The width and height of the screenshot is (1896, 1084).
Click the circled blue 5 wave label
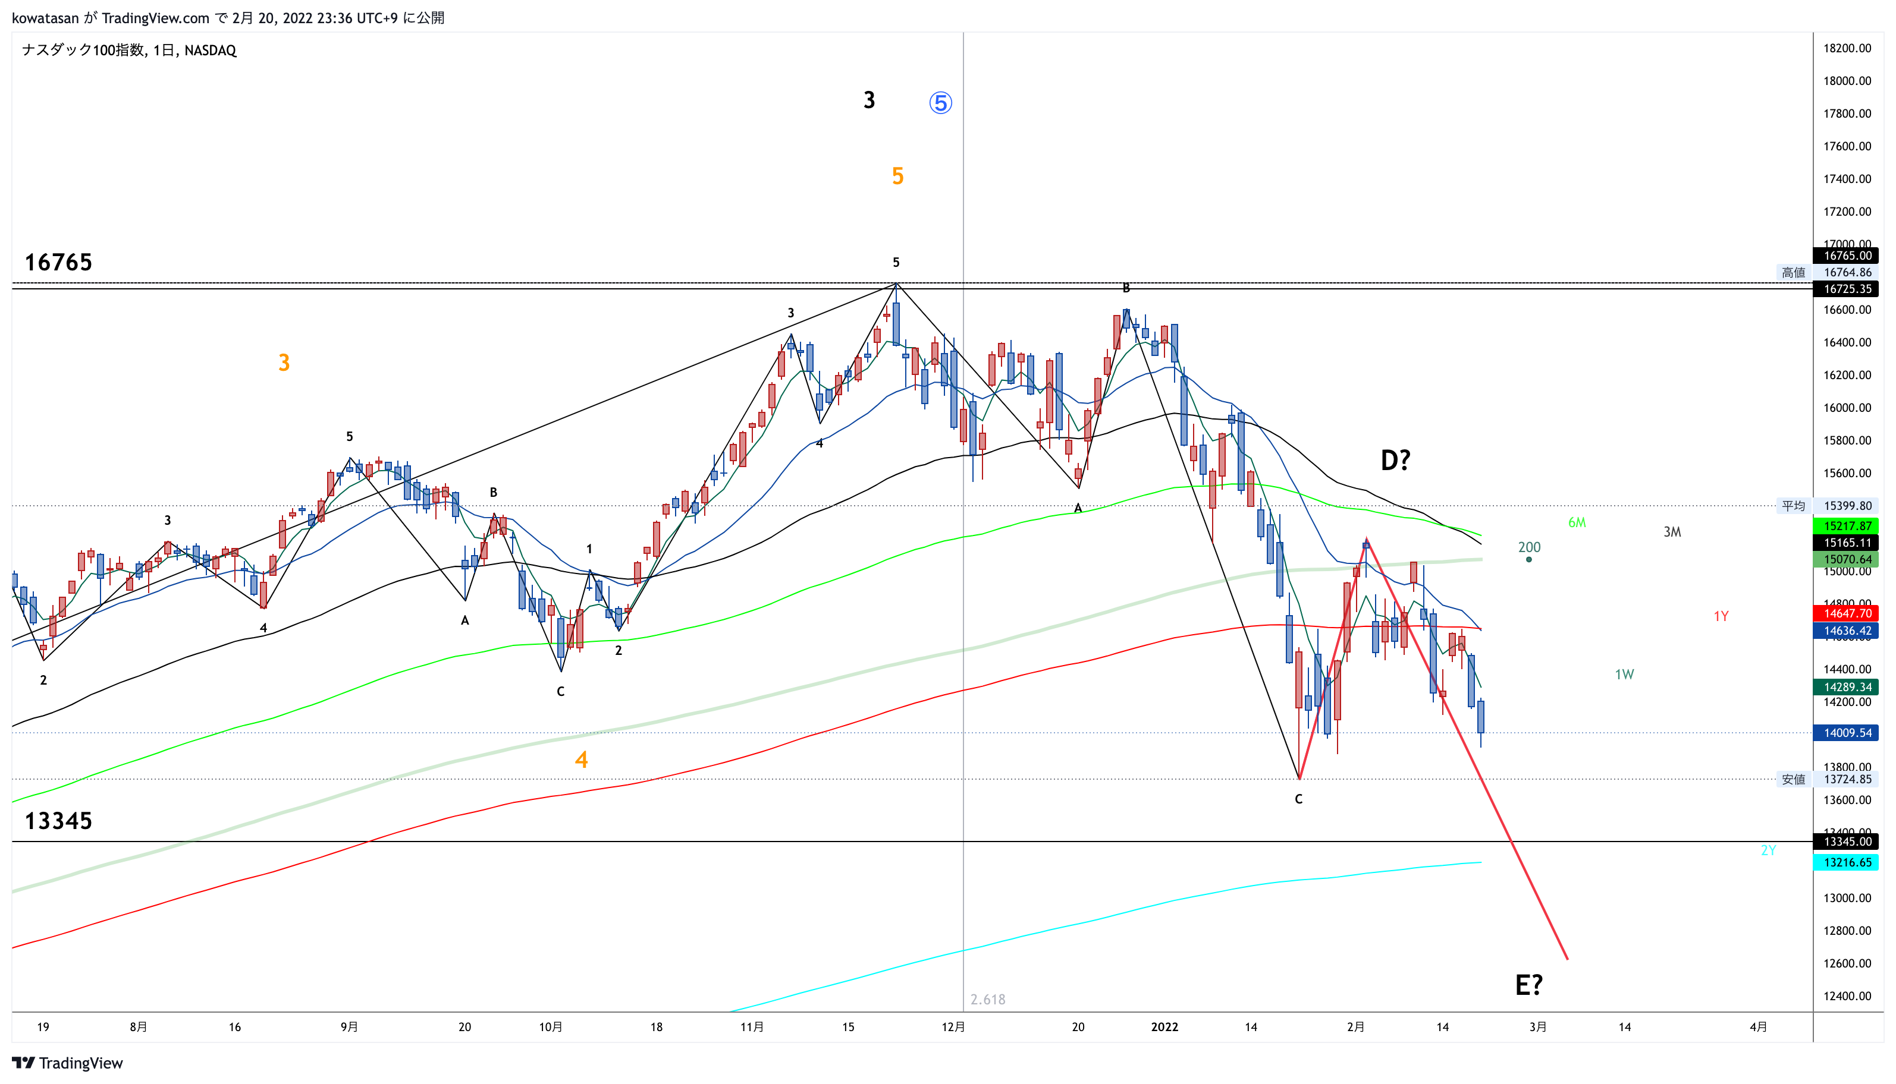click(x=940, y=103)
